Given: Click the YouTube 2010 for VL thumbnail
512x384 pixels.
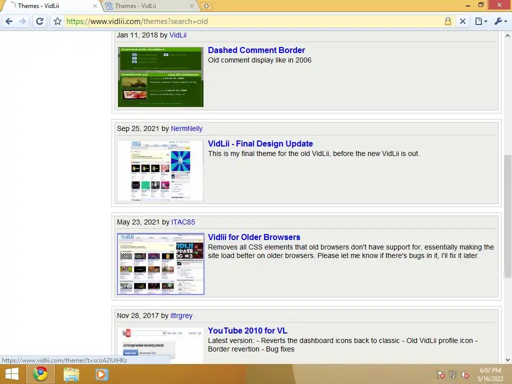Looking at the screenshot, I should 160,345.
